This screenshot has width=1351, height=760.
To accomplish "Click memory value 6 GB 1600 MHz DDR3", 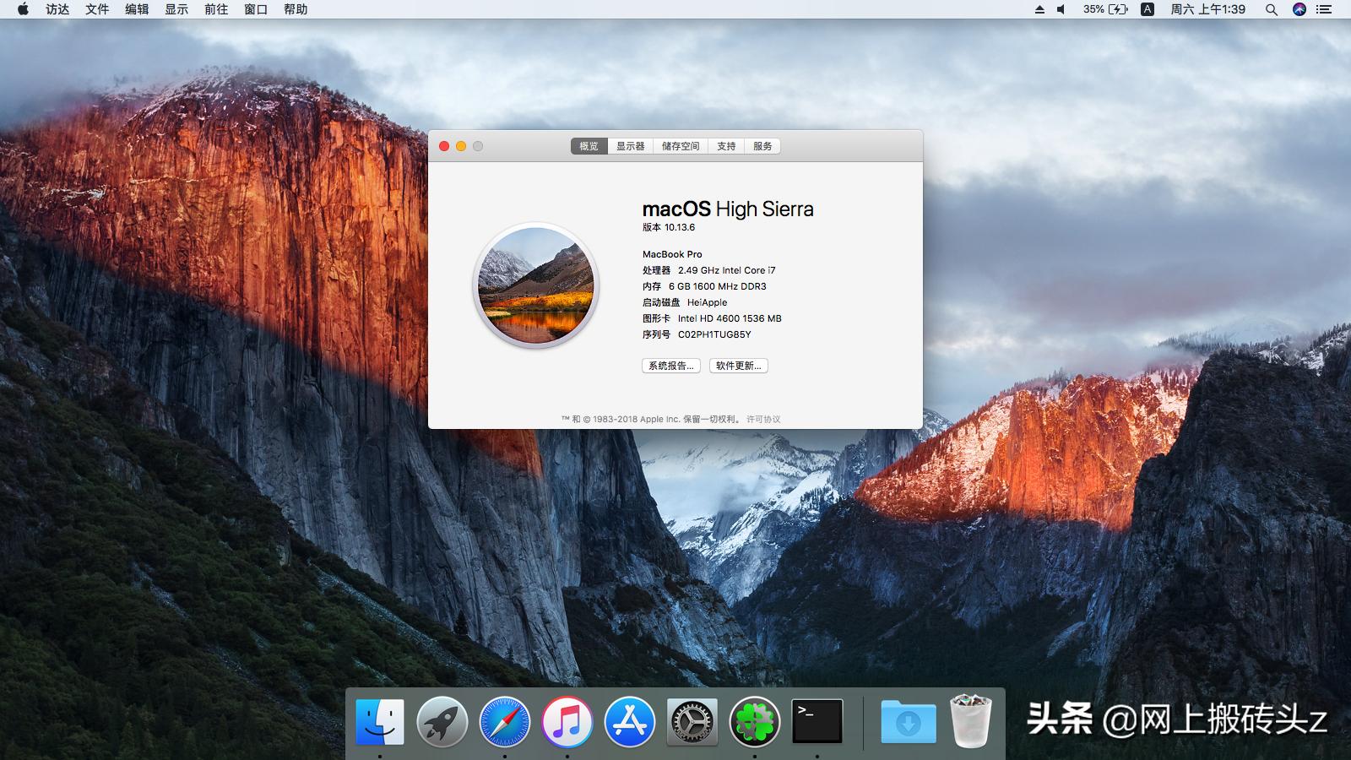I will 718,286.
